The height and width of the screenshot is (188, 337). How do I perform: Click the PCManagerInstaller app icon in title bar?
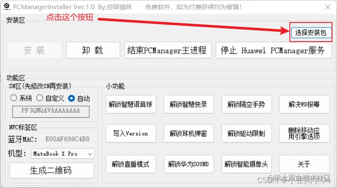point(7,7)
